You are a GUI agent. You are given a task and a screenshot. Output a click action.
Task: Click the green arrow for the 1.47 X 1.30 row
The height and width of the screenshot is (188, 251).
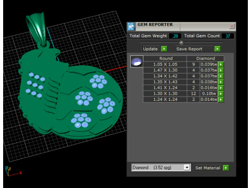click(x=221, y=70)
